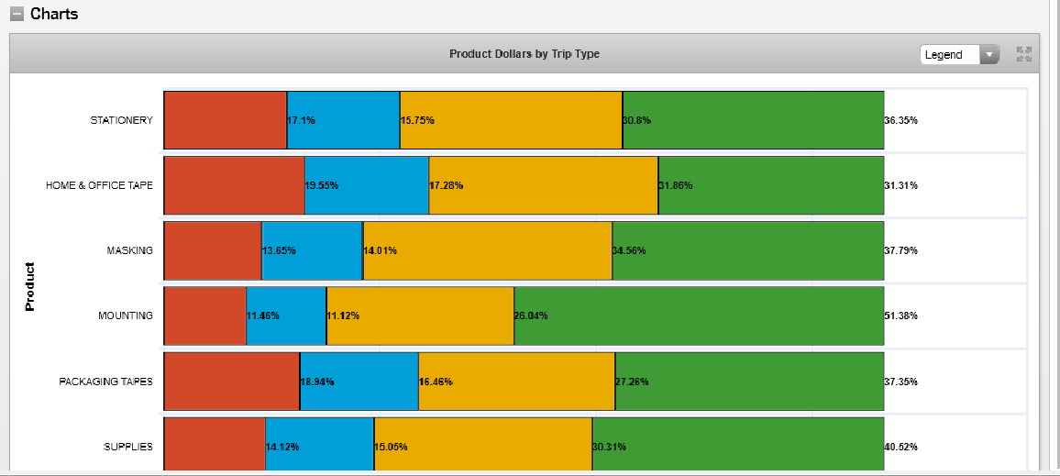The width and height of the screenshot is (1060, 476).
Task: Select the yellow segment of the STATIONERY bar
Action: (511, 120)
